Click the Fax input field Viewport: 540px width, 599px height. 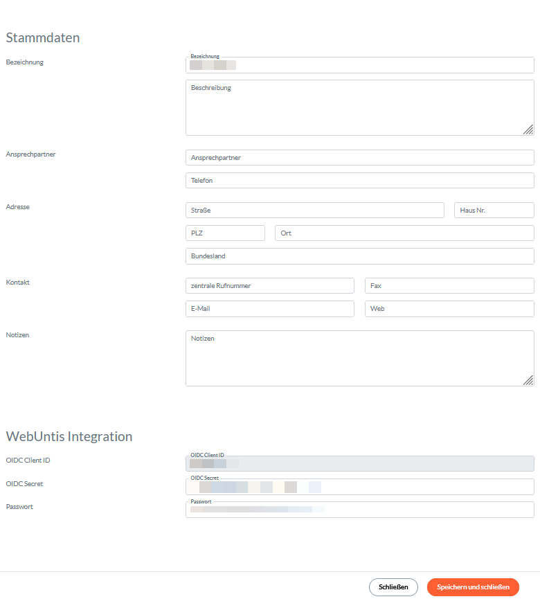(449, 286)
